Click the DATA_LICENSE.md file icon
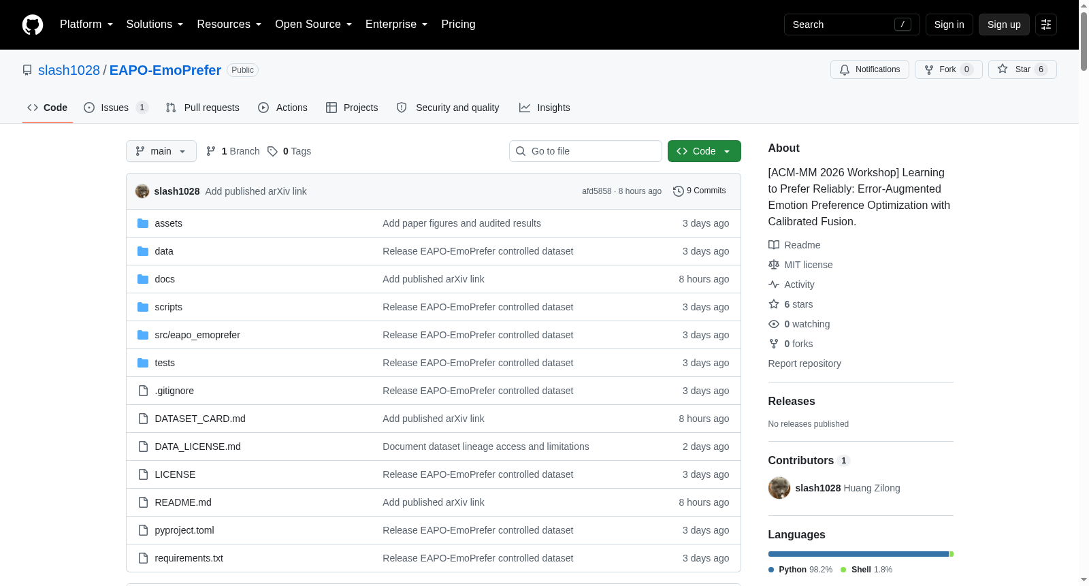 [143, 446]
